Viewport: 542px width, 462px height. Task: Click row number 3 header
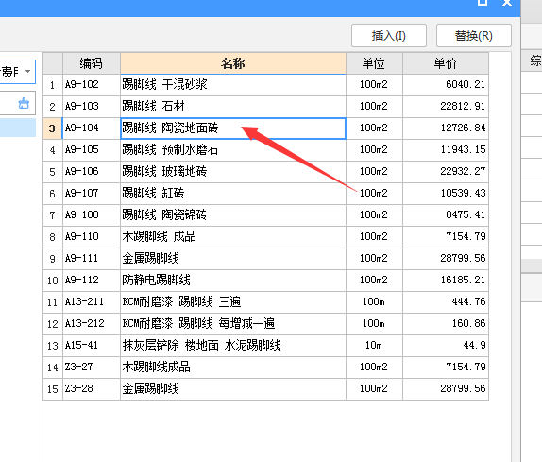pos(53,128)
